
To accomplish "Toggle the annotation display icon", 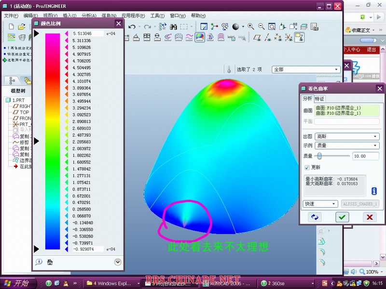I will pos(299,38).
